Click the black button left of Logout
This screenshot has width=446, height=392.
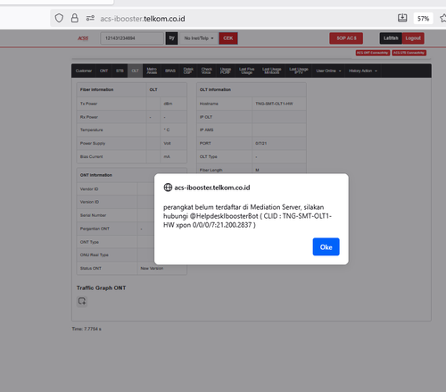(391, 38)
